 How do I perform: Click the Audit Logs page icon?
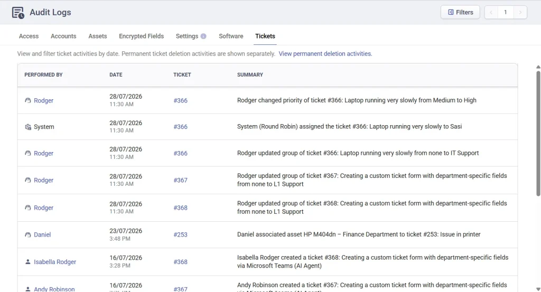tap(18, 13)
